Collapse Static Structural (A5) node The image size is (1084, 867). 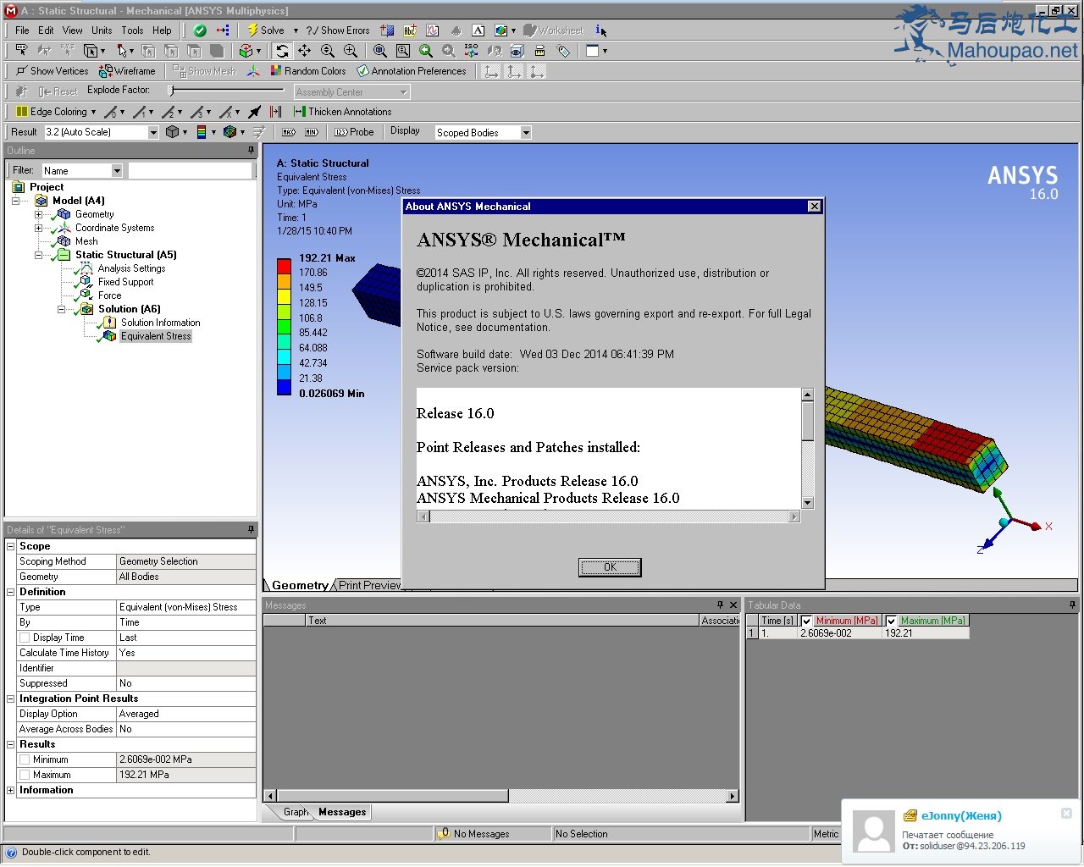38,255
